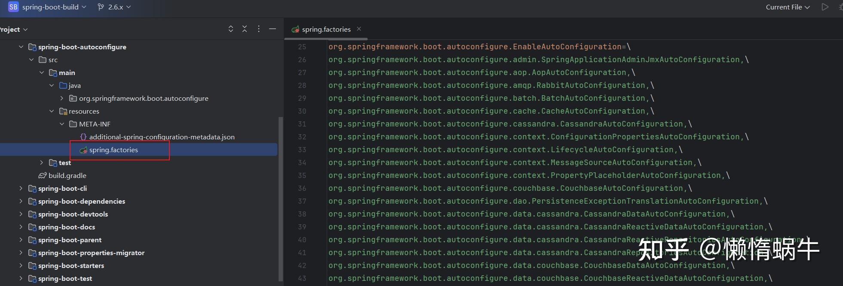Expand the spring-boot-cli module
This screenshot has height=286, width=843.
[21, 189]
